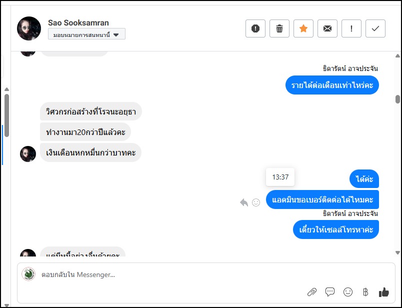Send a thumbs-up like
The height and width of the screenshot is (308, 402).
384,292
